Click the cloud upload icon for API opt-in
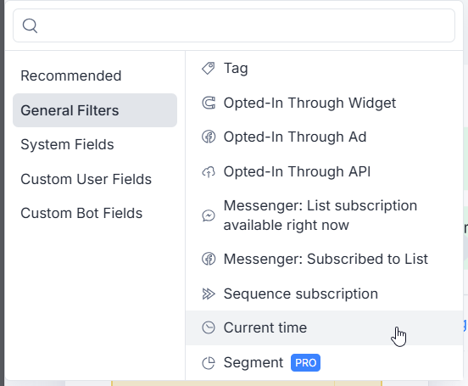Image resolution: width=468 pixels, height=386 pixels. (x=209, y=171)
